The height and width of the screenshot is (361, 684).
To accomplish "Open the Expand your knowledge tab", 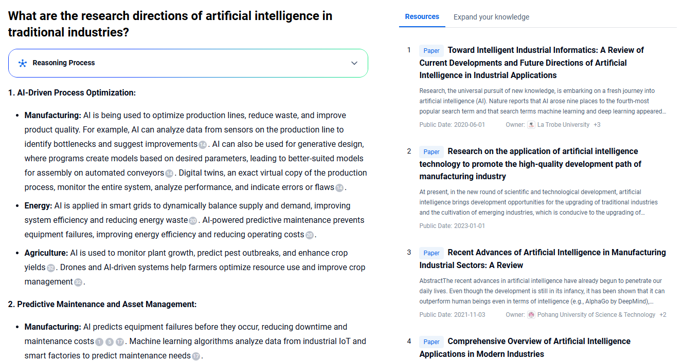I will coord(491,17).
